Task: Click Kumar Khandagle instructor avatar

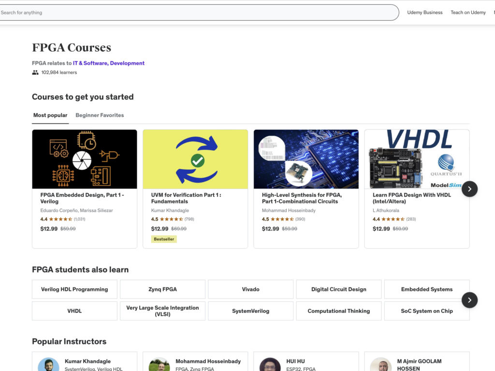Action: click(x=48, y=364)
